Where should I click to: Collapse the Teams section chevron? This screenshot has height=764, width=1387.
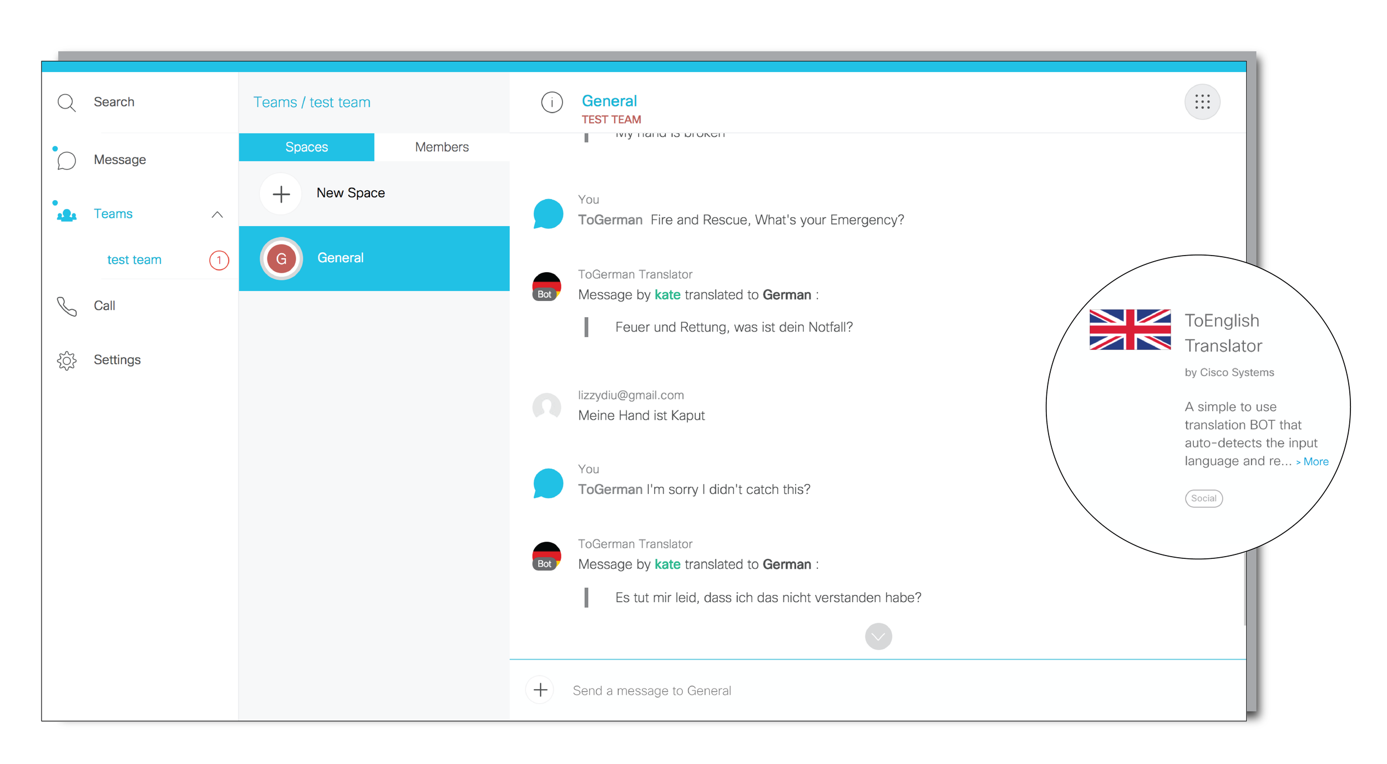coord(217,215)
